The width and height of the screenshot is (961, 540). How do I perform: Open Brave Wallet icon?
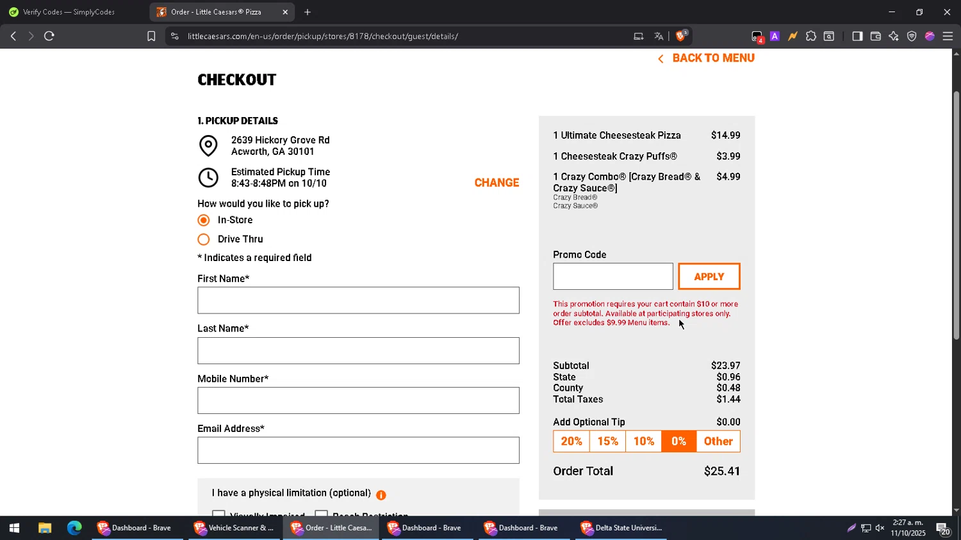point(876,36)
